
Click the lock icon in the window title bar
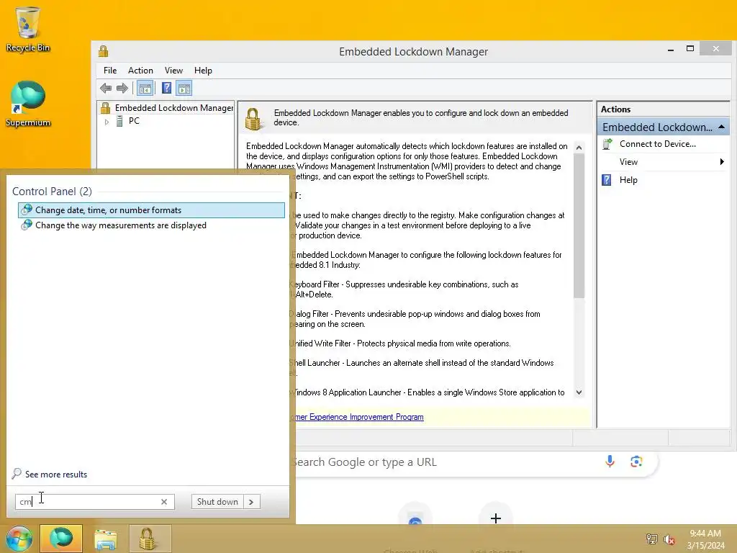pos(104,51)
